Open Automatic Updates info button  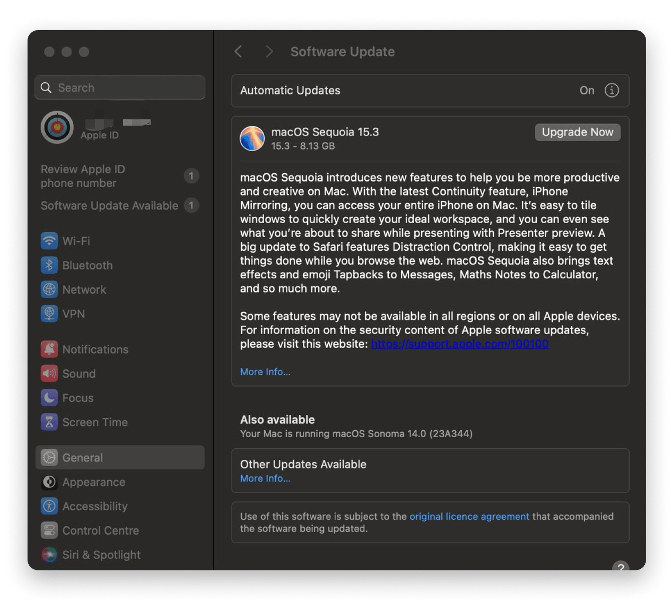[612, 90]
